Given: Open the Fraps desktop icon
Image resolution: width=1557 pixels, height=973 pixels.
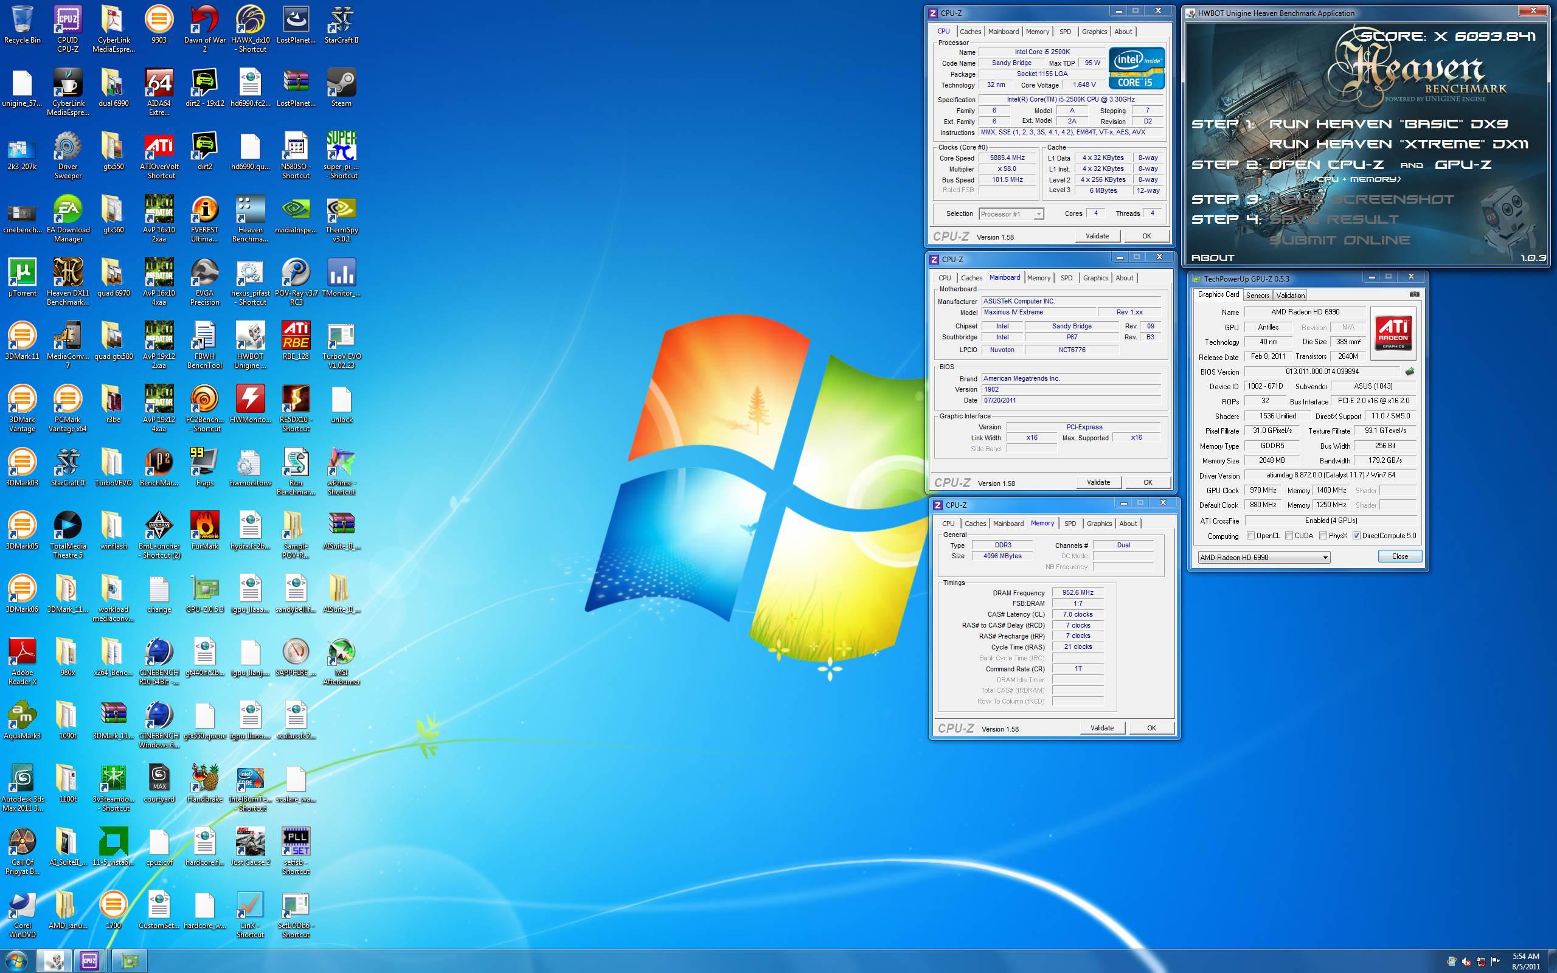Looking at the screenshot, I should pyautogui.click(x=204, y=466).
